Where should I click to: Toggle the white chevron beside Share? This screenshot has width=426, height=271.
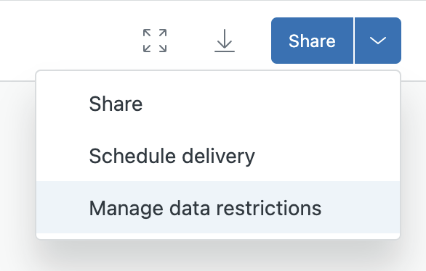[378, 41]
